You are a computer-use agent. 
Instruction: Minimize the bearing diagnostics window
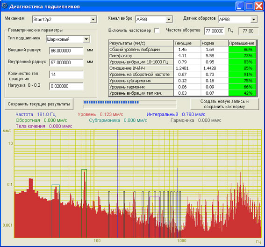[240, 6]
